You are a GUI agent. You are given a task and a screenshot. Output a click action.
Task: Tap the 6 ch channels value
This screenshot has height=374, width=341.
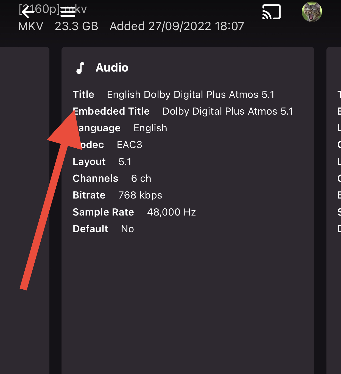141,178
